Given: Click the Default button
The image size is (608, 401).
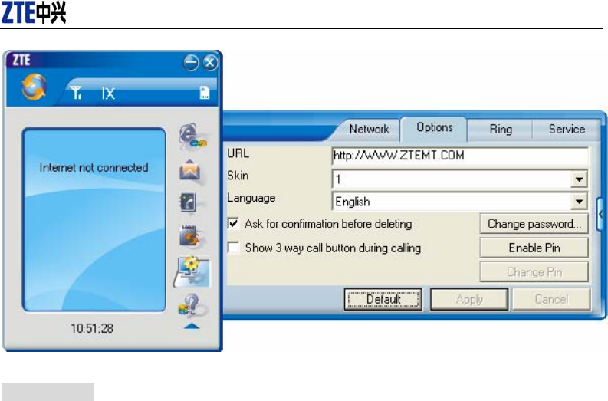Looking at the screenshot, I should 383,299.
